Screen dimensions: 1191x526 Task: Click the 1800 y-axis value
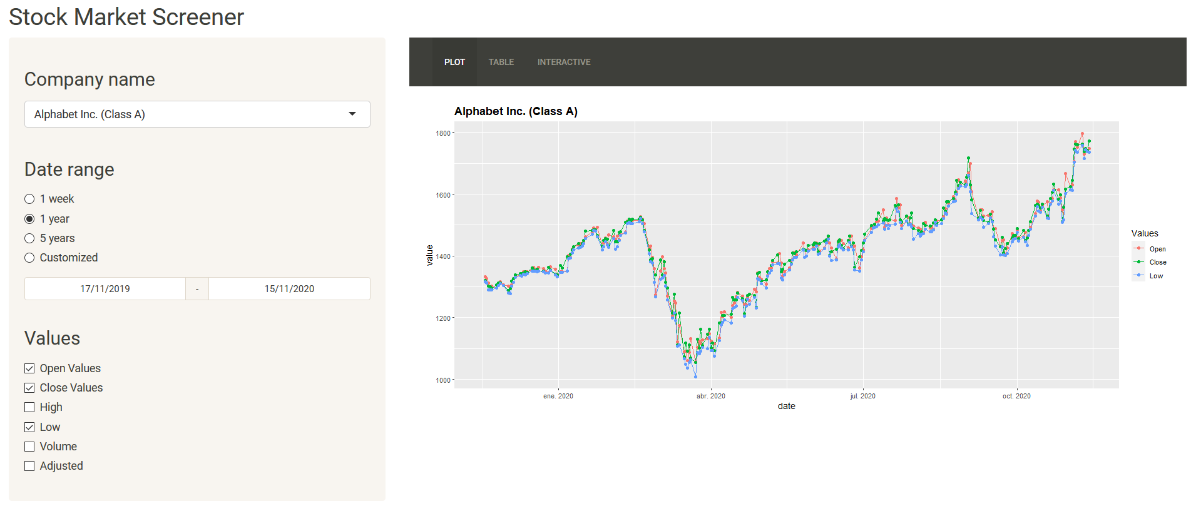click(x=443, y=133)
